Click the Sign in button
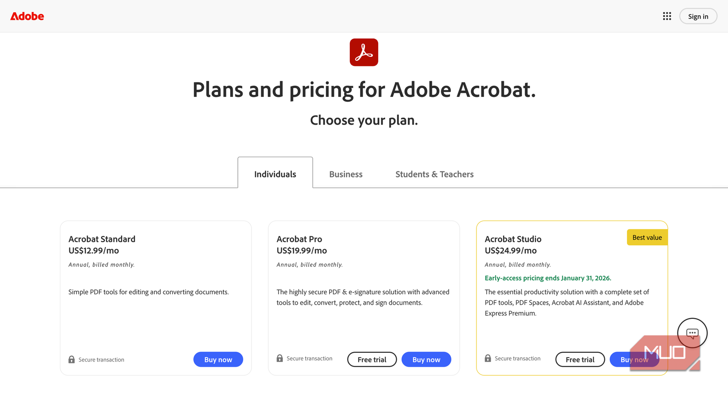The image size is (728, 399). coord(698,16)
